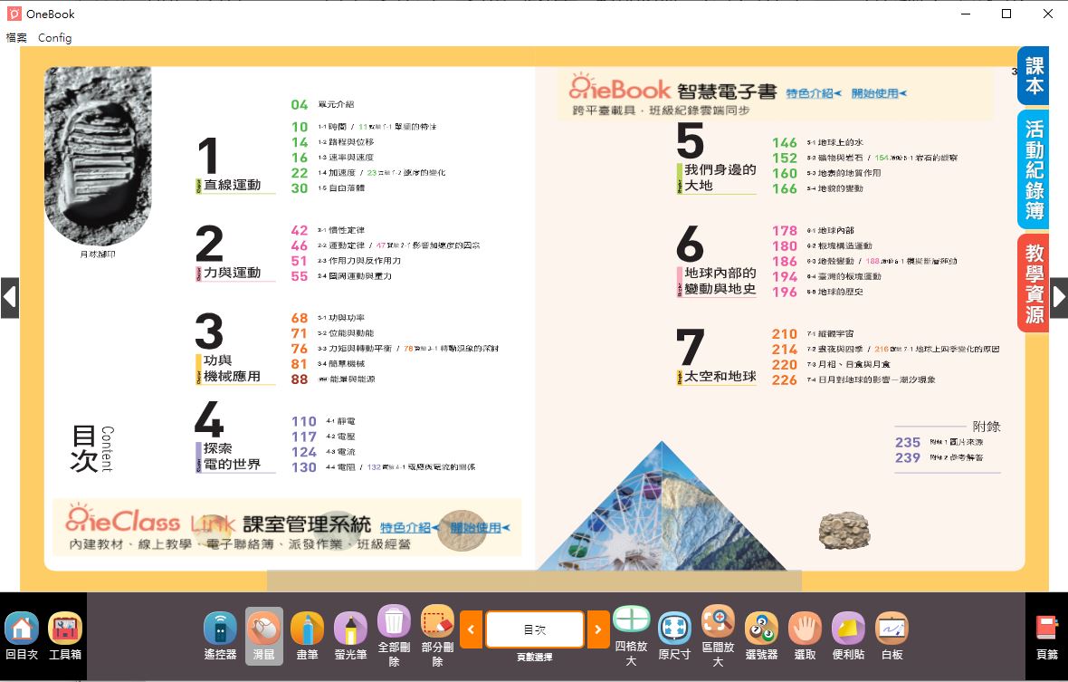The width and height of the screenshot is (1068, 682).
Task: Choose the 螢光筆 highlighter tool
Action: (351, 636)
